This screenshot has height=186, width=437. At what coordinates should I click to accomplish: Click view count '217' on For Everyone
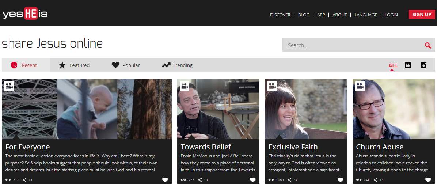point(16,180)
